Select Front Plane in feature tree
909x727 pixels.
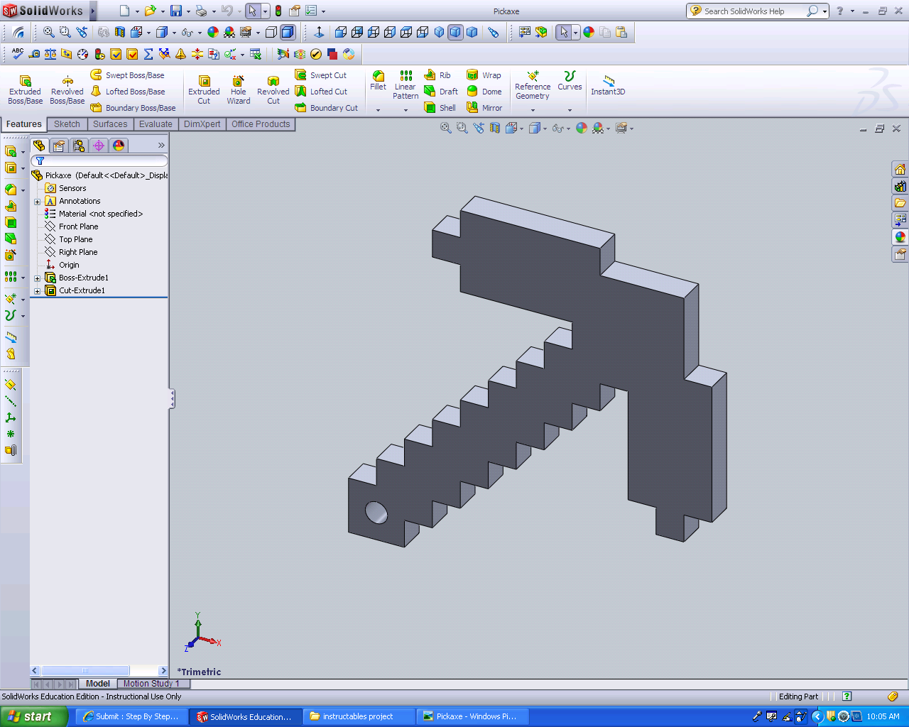tap(78, 226)
